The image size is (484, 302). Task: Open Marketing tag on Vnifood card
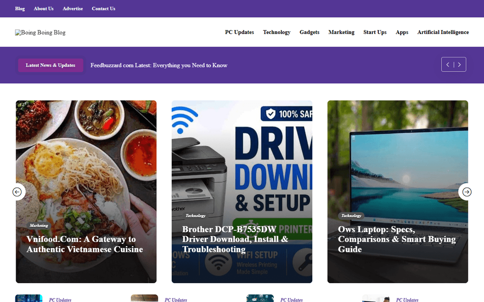39,225
